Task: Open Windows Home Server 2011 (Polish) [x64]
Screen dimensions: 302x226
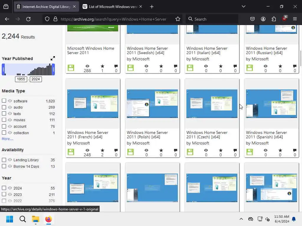Action: coord(147,135)
